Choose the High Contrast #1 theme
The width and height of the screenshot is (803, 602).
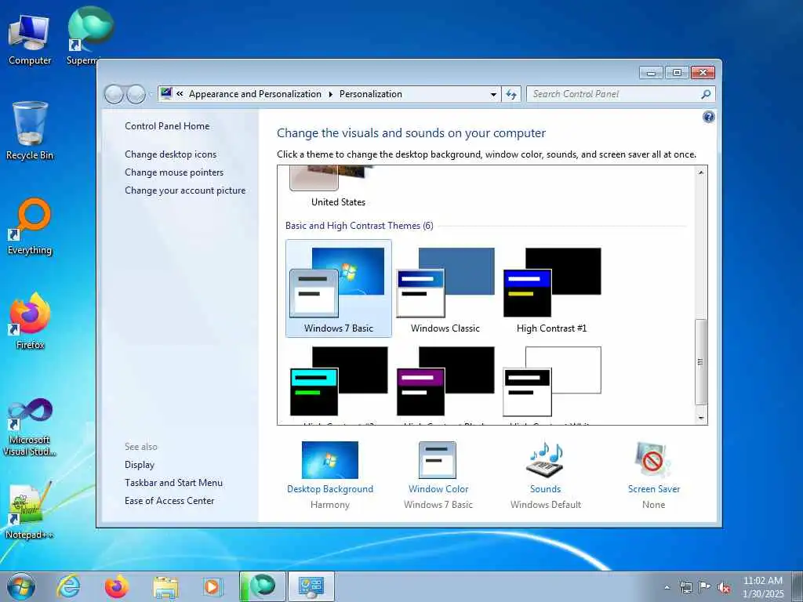[x=551, y=288]
